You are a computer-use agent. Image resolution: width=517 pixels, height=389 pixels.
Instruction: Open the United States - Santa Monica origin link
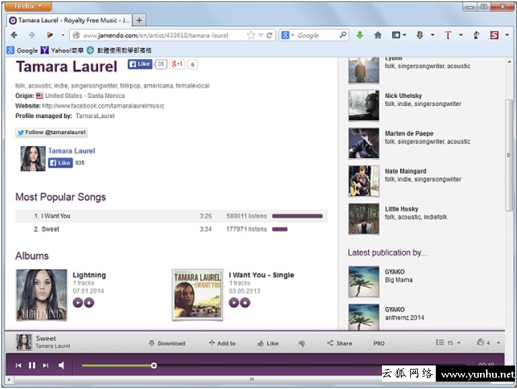(x=85, y=96)
